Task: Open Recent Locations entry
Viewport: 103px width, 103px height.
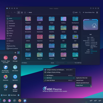Action: (x=14, y=49)
